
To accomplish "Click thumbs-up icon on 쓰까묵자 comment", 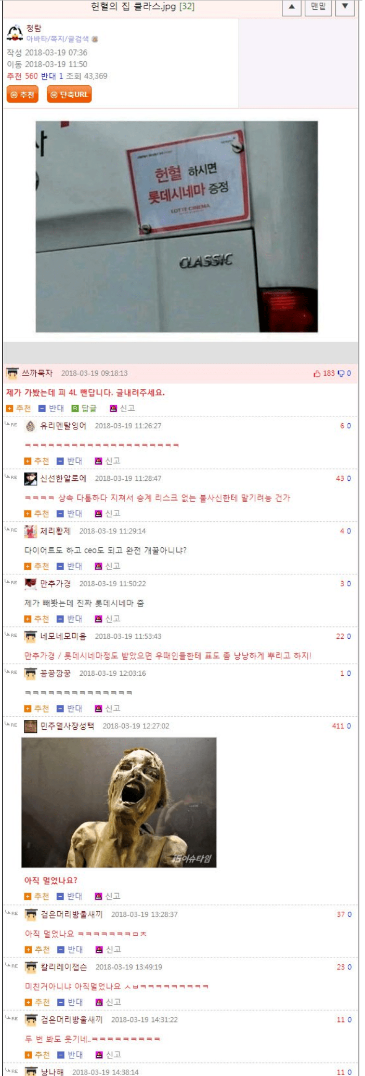I will [x=317, y=373].
